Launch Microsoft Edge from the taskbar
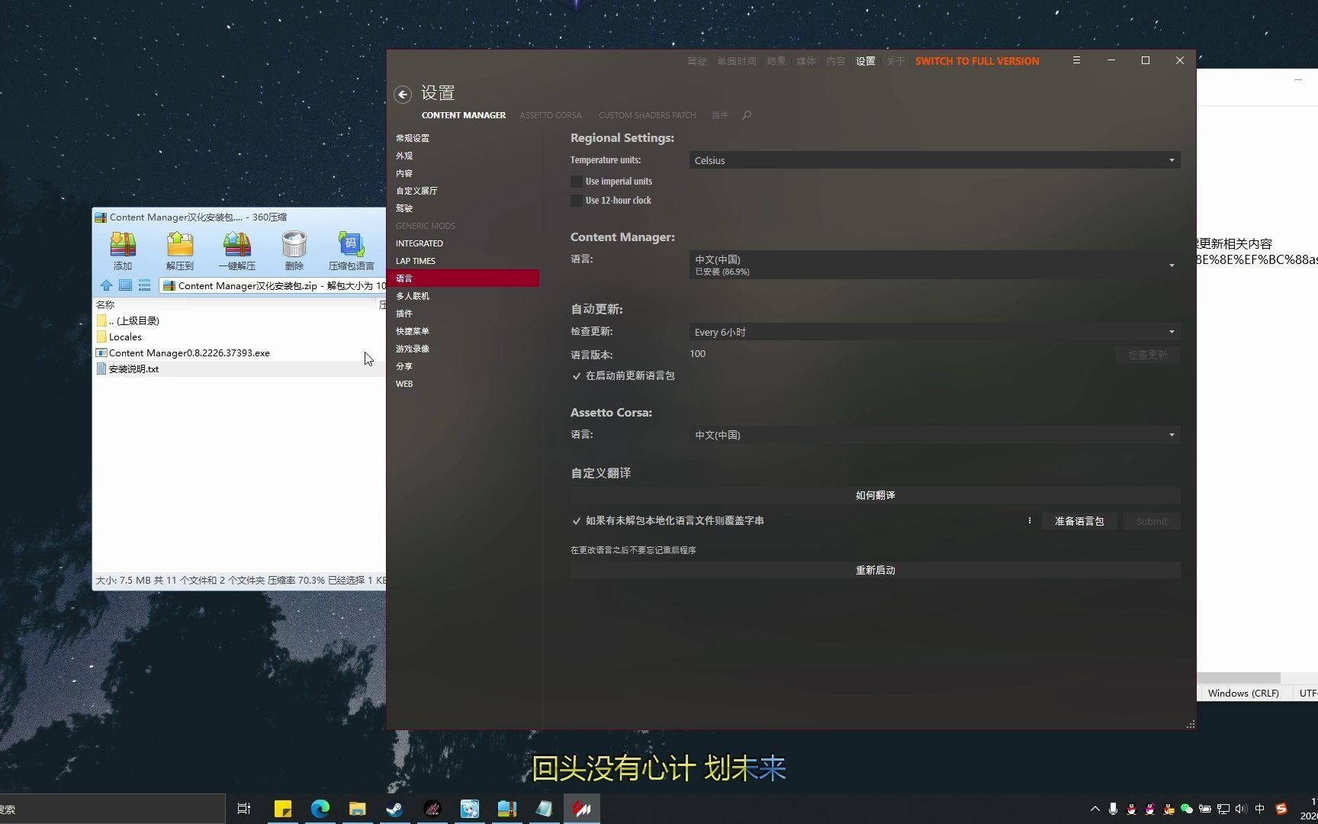The height and width of the screenshot is (824, 1318). pyautogui.click(x=320, y=809)
